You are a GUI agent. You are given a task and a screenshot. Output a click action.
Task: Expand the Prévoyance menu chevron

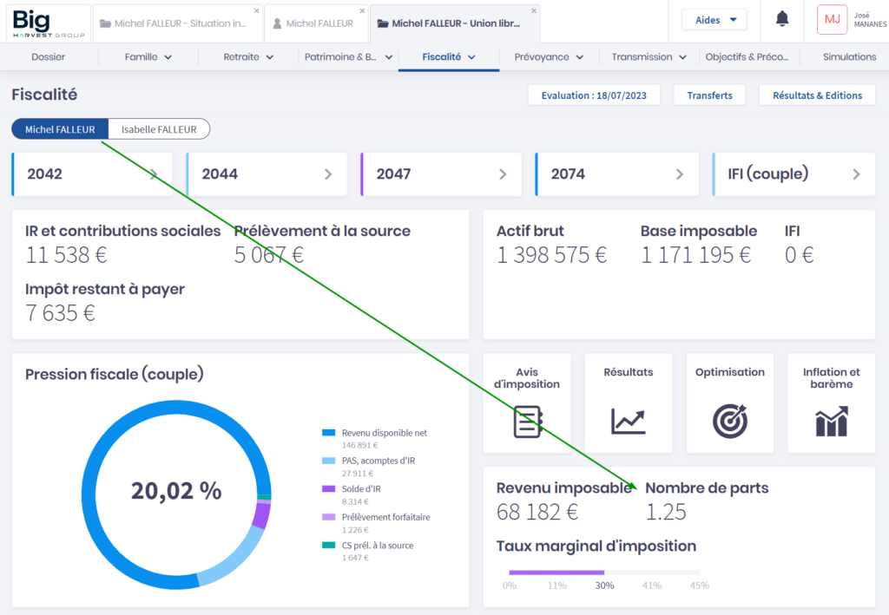pyautogui.click(x=579, y=57)
